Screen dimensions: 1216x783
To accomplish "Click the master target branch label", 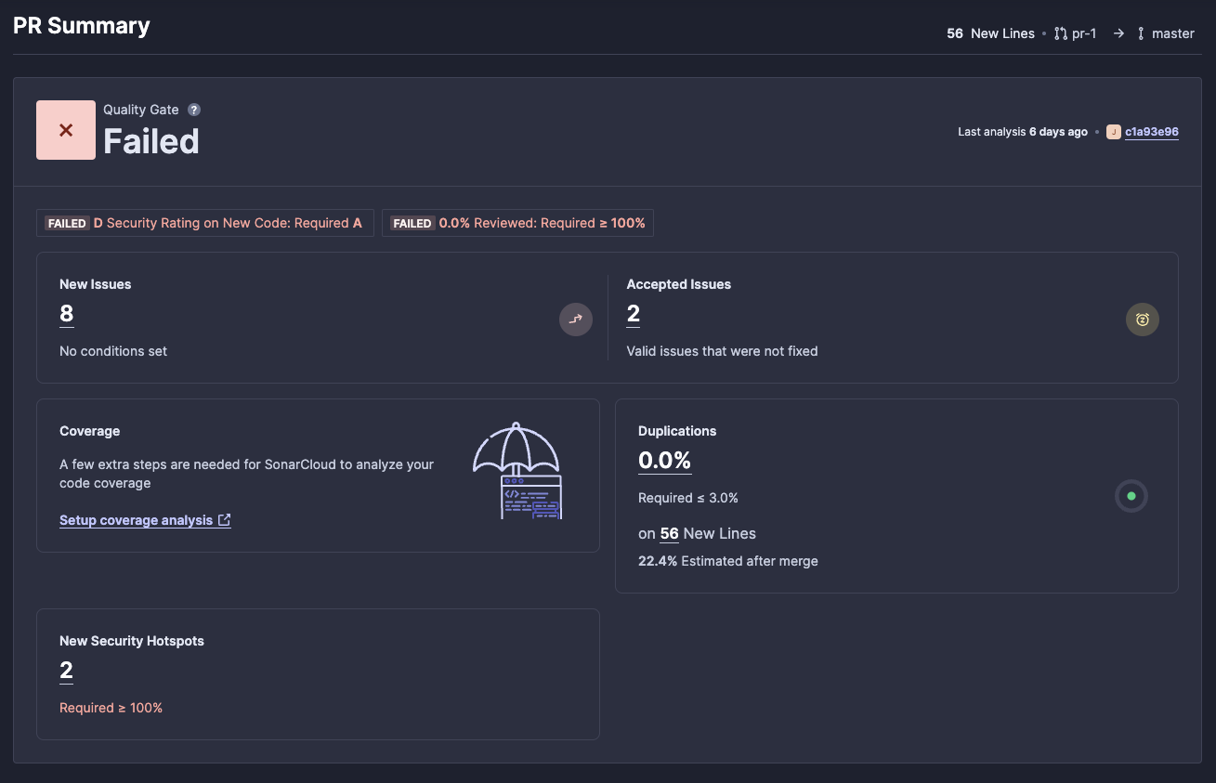I will point(1172,33).
